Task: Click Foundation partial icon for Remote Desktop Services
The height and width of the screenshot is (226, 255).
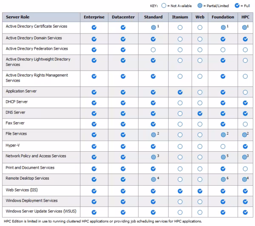Action: pos(223,179)
